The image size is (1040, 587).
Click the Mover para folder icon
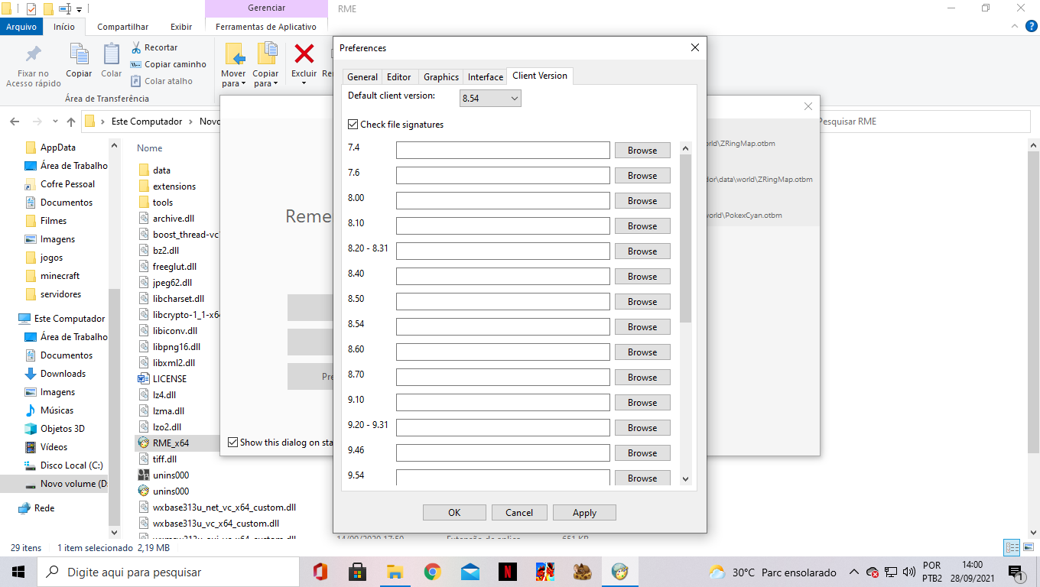pos(234,54)
